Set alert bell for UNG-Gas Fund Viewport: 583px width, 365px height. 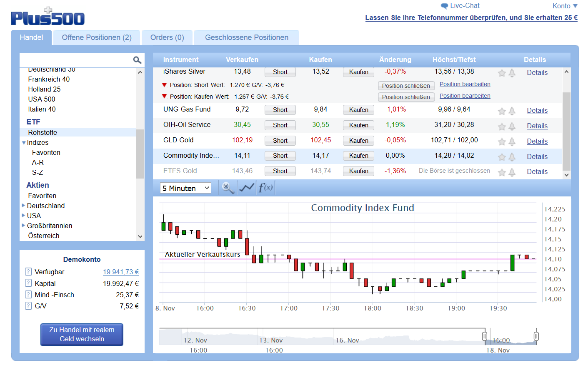click(512, 111)
